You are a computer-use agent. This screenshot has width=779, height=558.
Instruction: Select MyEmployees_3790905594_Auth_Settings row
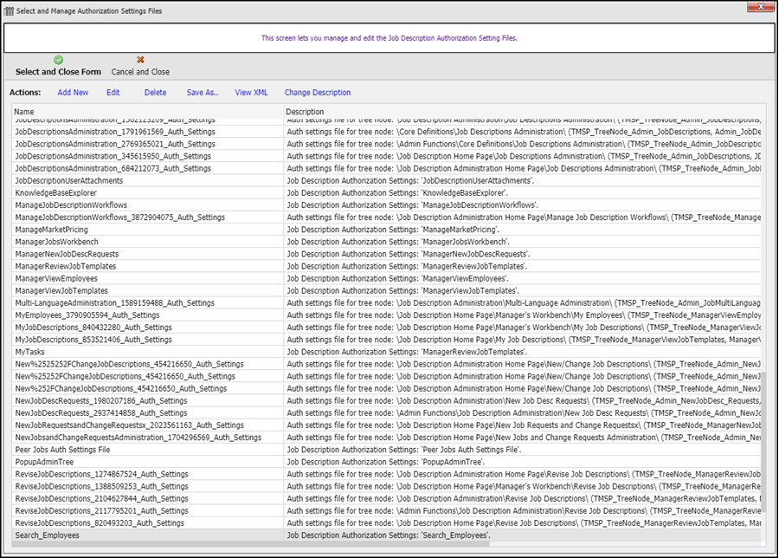[387, 315]
